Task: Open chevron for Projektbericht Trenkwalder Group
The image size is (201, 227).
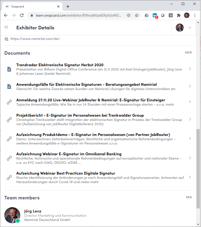Action: 190,119
